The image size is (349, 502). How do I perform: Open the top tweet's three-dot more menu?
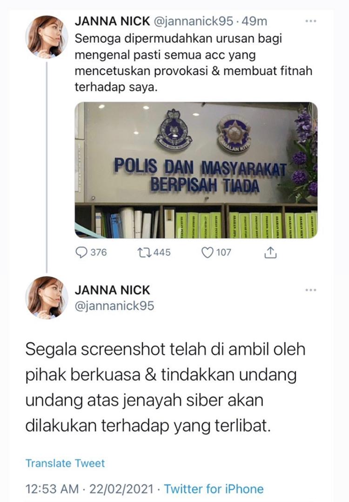pyautogui.click(x=311, y=21)
